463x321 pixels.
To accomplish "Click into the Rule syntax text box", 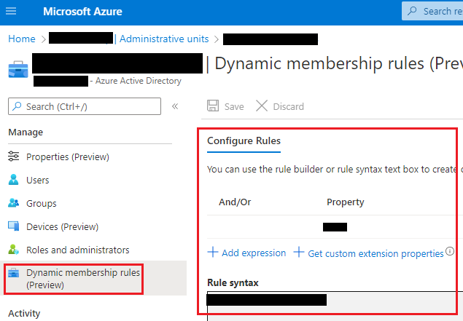I will click(335, 306).
